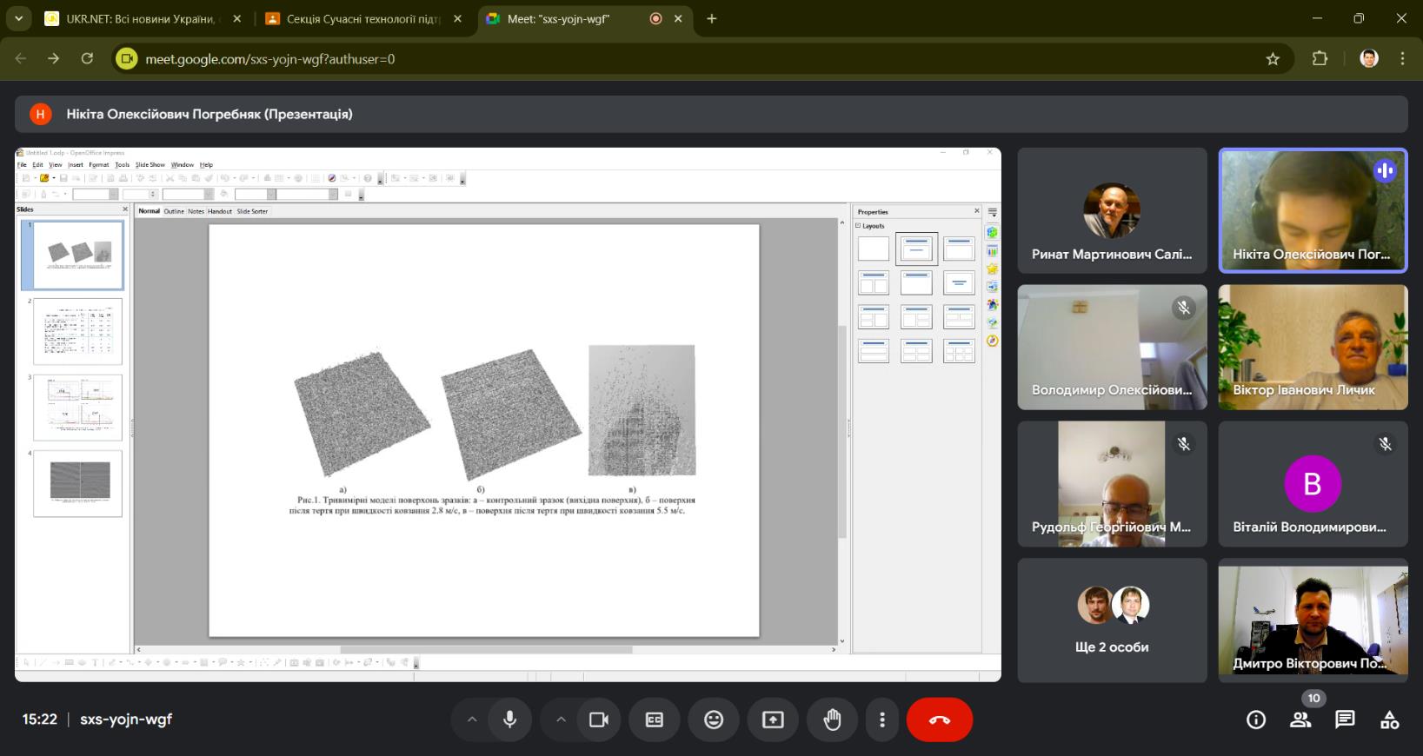The height and width of the screenshot is (756, 1423).
Task: Turn the camera off
Action: [599, 720]
